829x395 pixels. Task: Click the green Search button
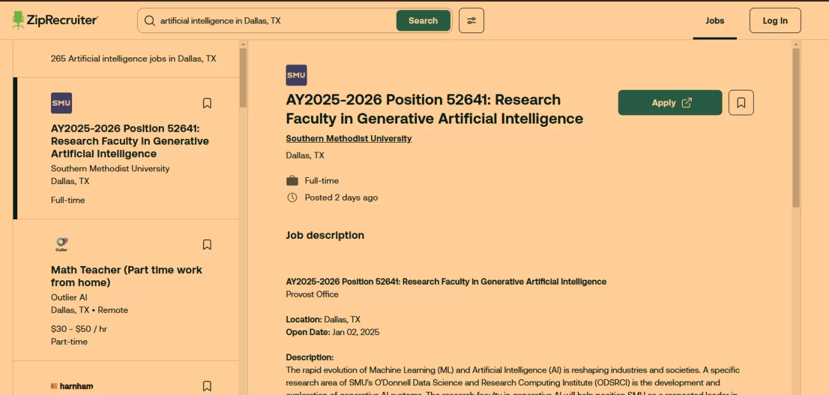(423, 20)
